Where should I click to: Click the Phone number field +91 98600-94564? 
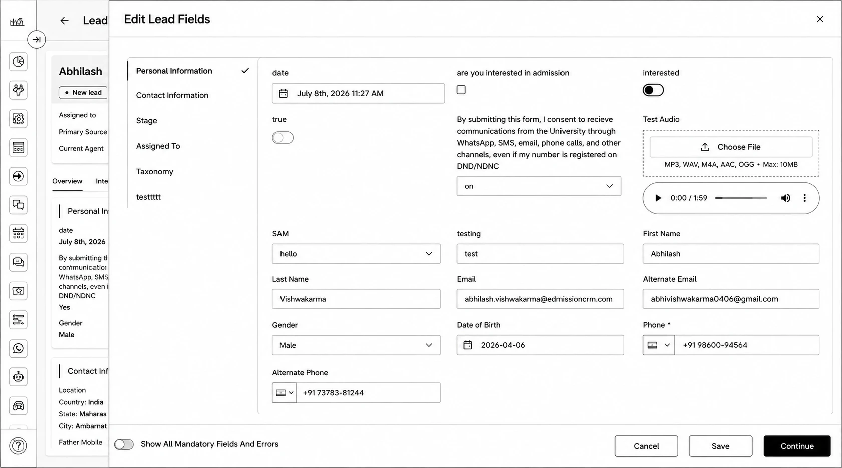[747, 345]
